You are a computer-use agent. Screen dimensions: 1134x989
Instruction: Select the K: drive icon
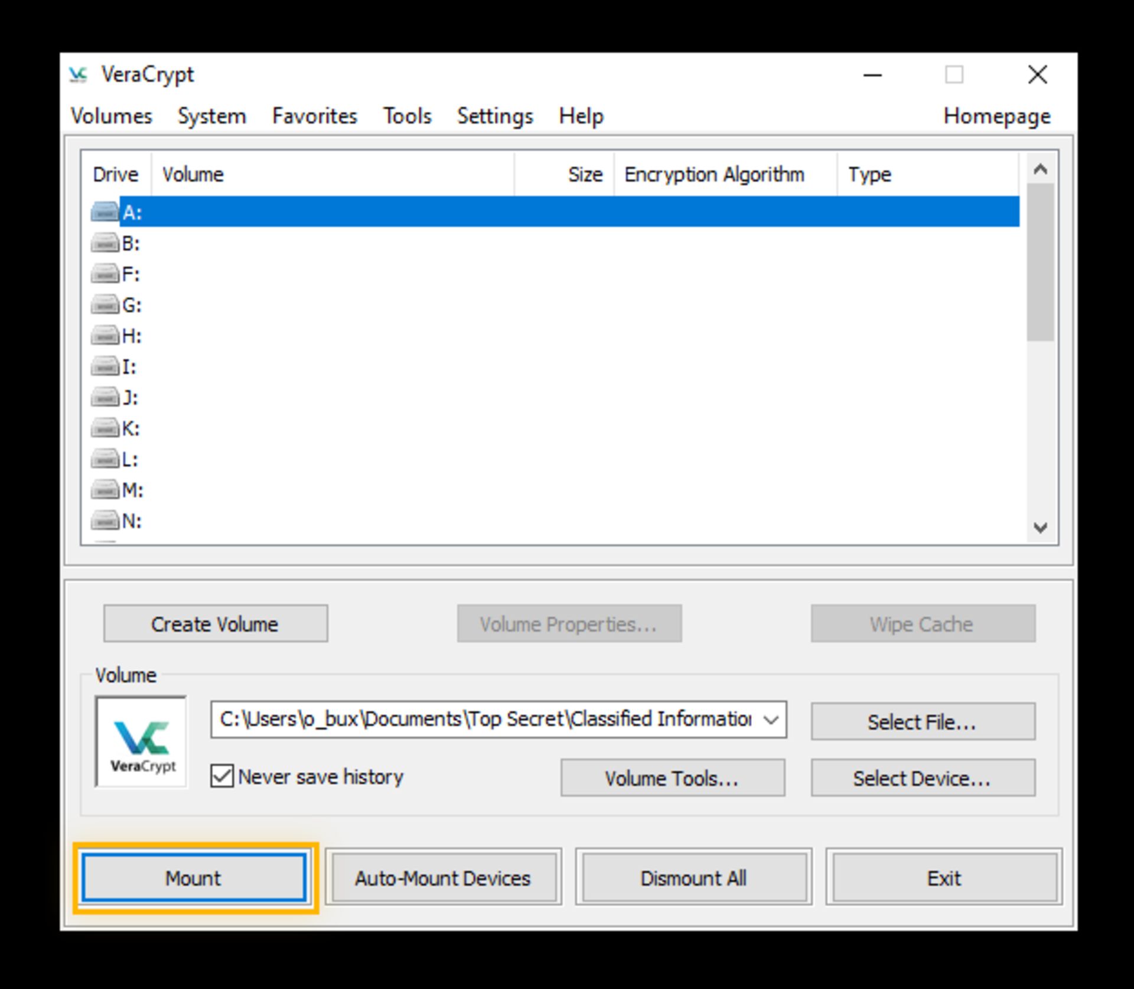pos(105,428)
